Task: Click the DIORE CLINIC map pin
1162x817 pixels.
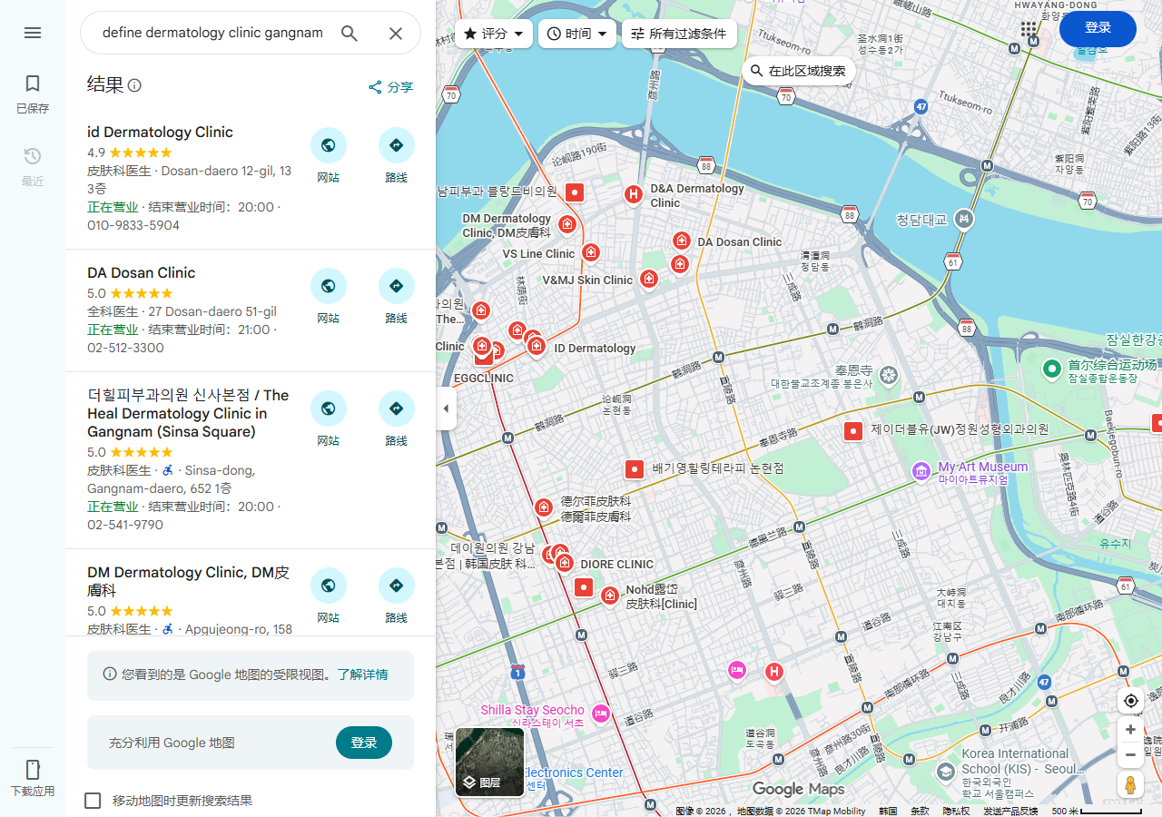Action: click(565, 563)
